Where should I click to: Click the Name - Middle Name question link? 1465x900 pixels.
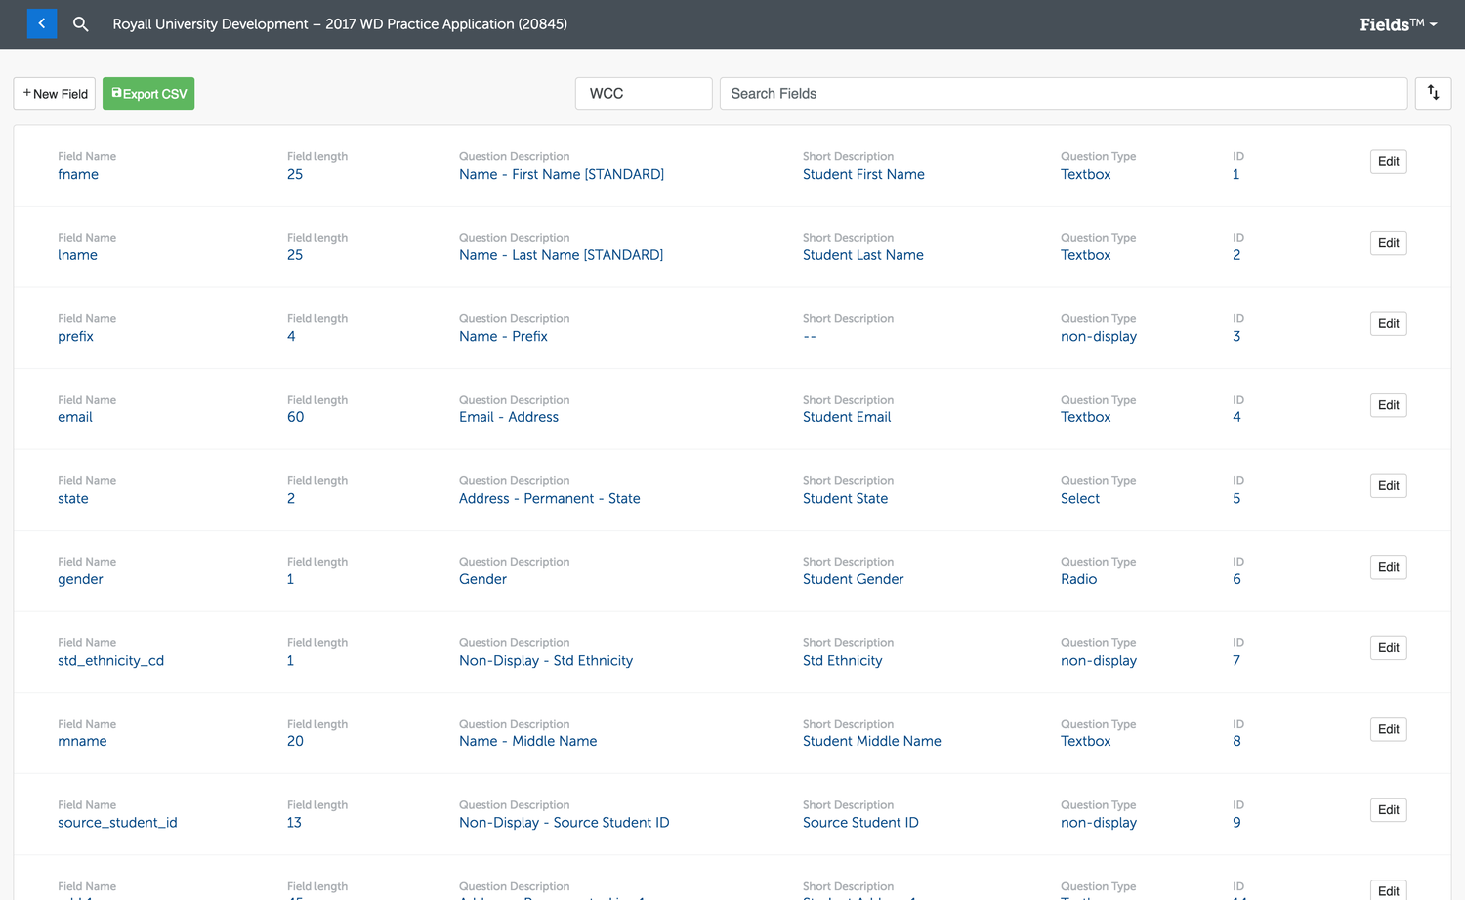[527, 741]
